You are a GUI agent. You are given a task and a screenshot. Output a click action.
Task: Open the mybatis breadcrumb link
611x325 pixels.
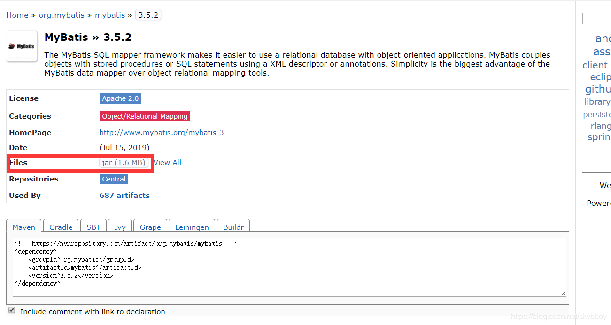[110, 15]
